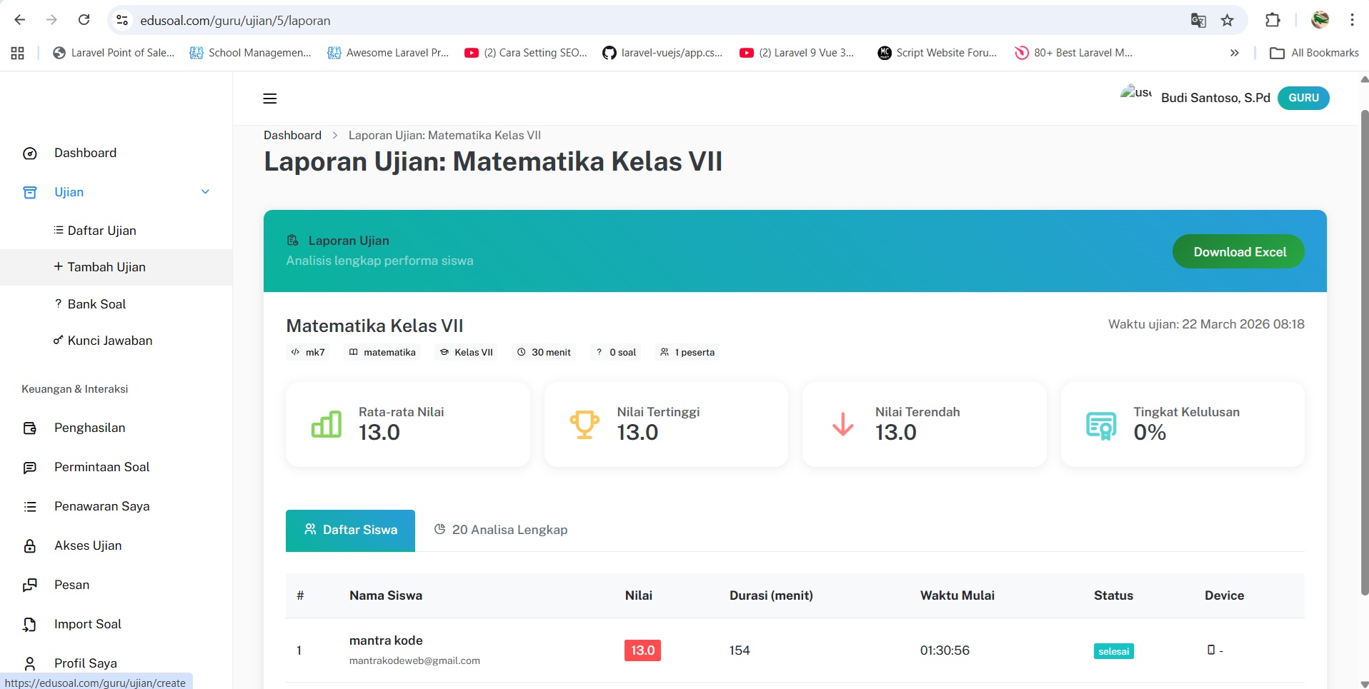Select the Akses Ujian lock icon
This screenshot has height=689, width=1369.
[x=29, y=545]
